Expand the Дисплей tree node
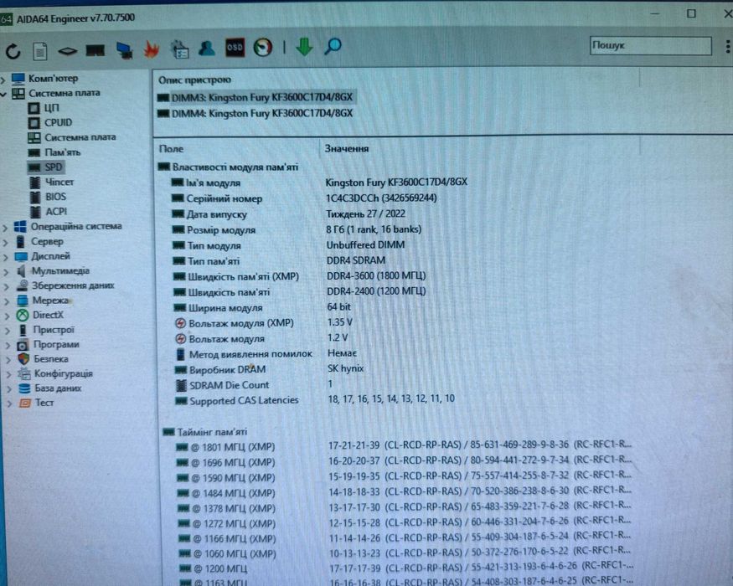733x586 pixels. click(6, 258)
